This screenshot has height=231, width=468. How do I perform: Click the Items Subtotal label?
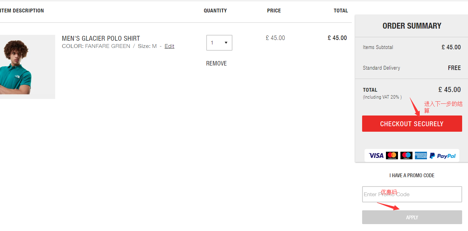(x=378, y=47)
